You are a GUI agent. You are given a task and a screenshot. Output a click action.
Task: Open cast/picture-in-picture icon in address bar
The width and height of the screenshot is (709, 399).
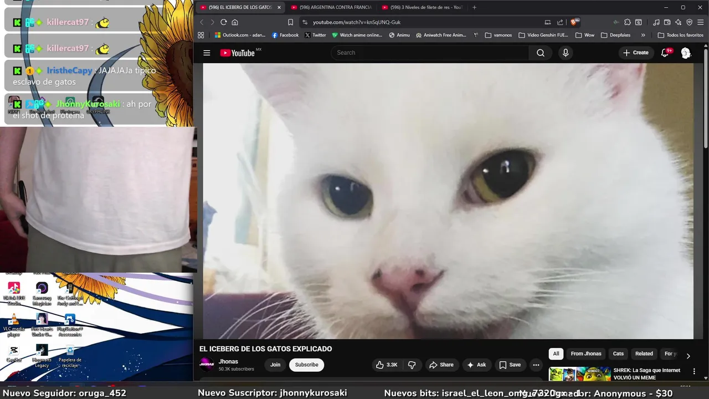click(547, 22)
